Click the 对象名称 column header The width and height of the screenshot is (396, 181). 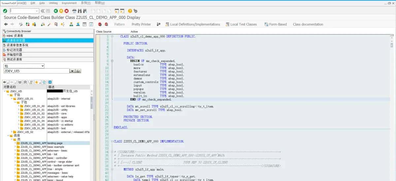pos(24,87)
